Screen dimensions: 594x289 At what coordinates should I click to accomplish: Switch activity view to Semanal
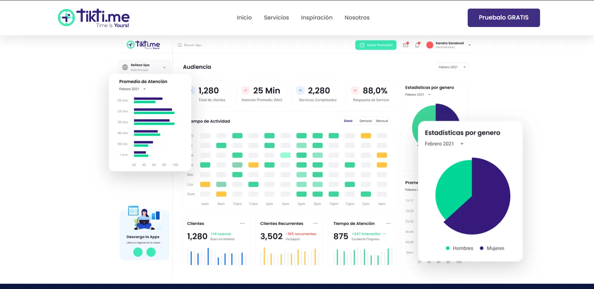click(x=365, y=121)
